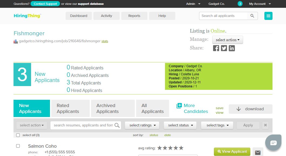
Task: Click the Gadget Co. account name
Action: [217, 4]
